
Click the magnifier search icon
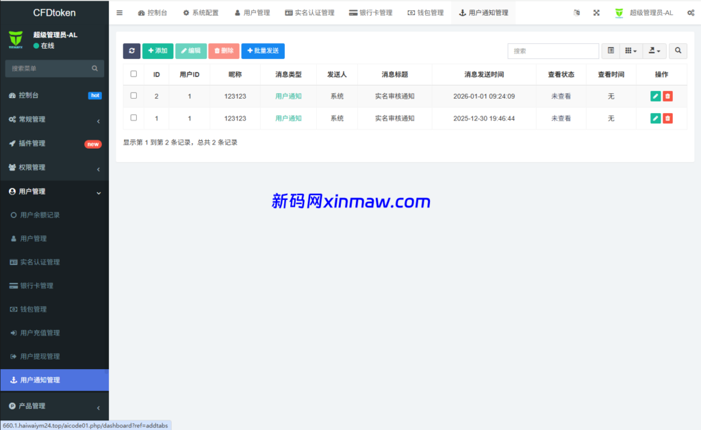(x=678, y=51)
